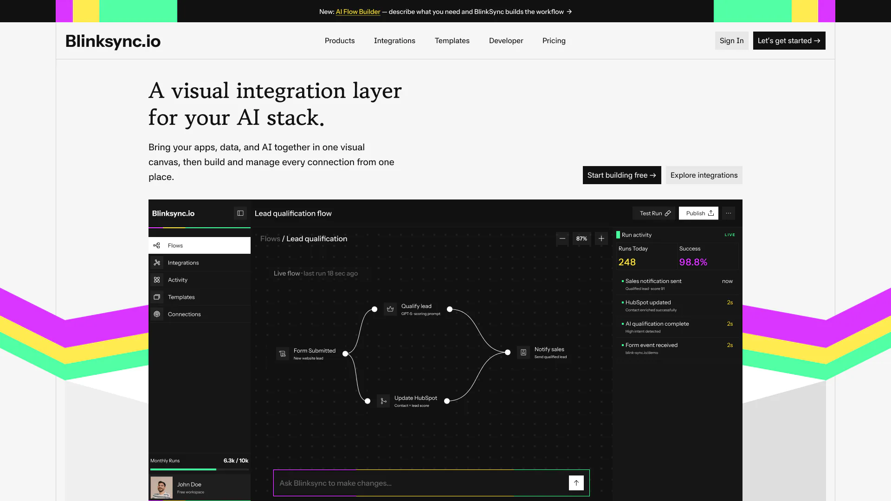This screenshot has height=501, width=891.
Task: Click the Activity sidebar icon
Action: coord(157,280)
